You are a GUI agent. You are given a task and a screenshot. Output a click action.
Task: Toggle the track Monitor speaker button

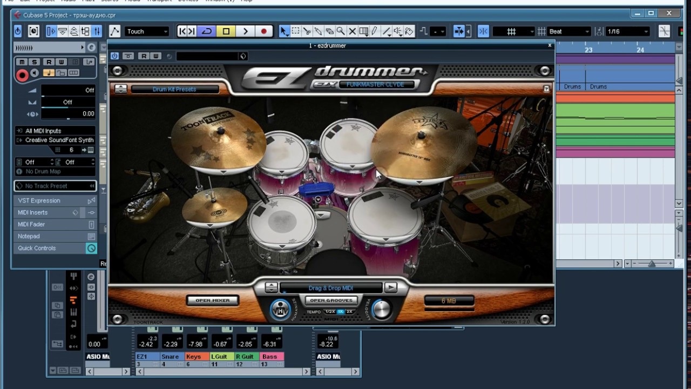pos(35,73)
